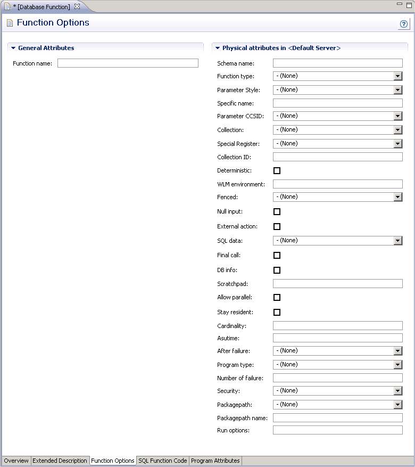Enable External action
The width and height of the screenshot is (415, 467).
click(277, 226)
